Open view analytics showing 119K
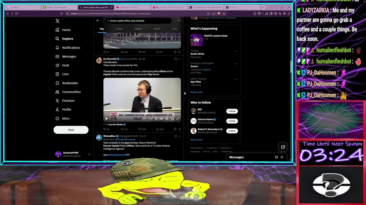This screenshot has height=205, width=366. [160, 129]
